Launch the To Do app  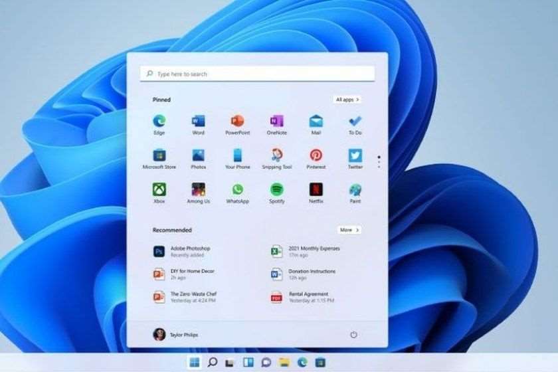(355, 125)
